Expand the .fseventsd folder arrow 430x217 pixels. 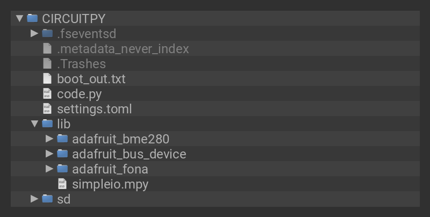[34, 33]
